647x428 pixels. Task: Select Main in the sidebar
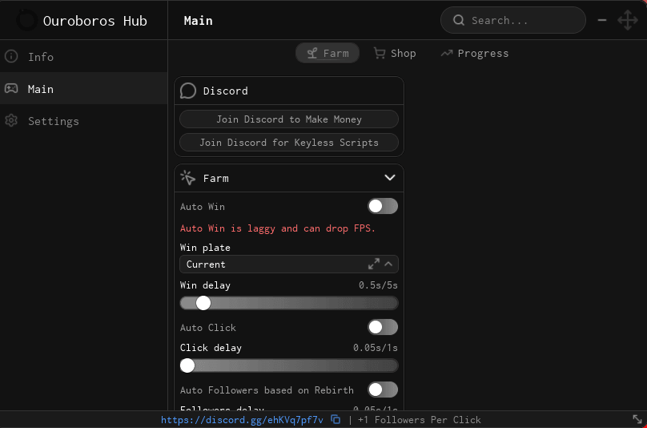pos(84,88)
